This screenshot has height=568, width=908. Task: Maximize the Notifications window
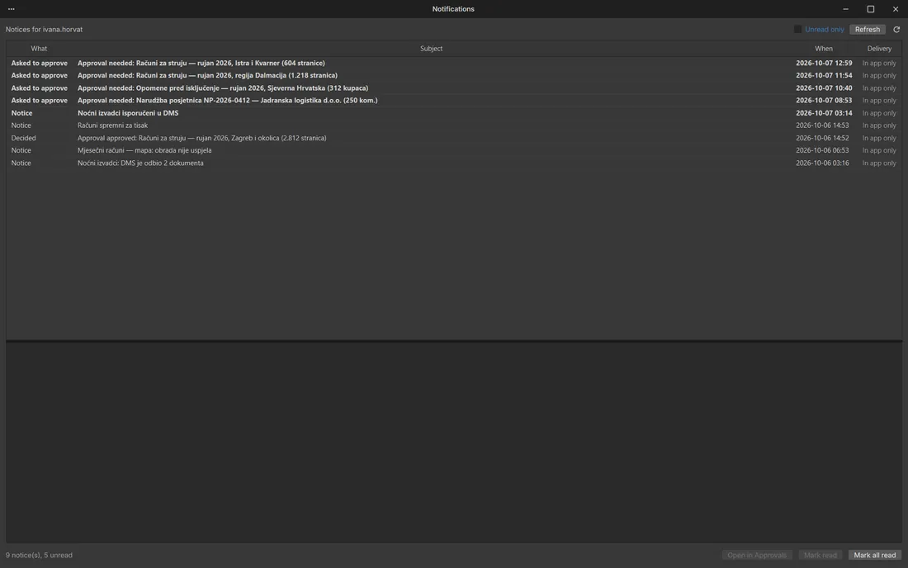[870, 9]
